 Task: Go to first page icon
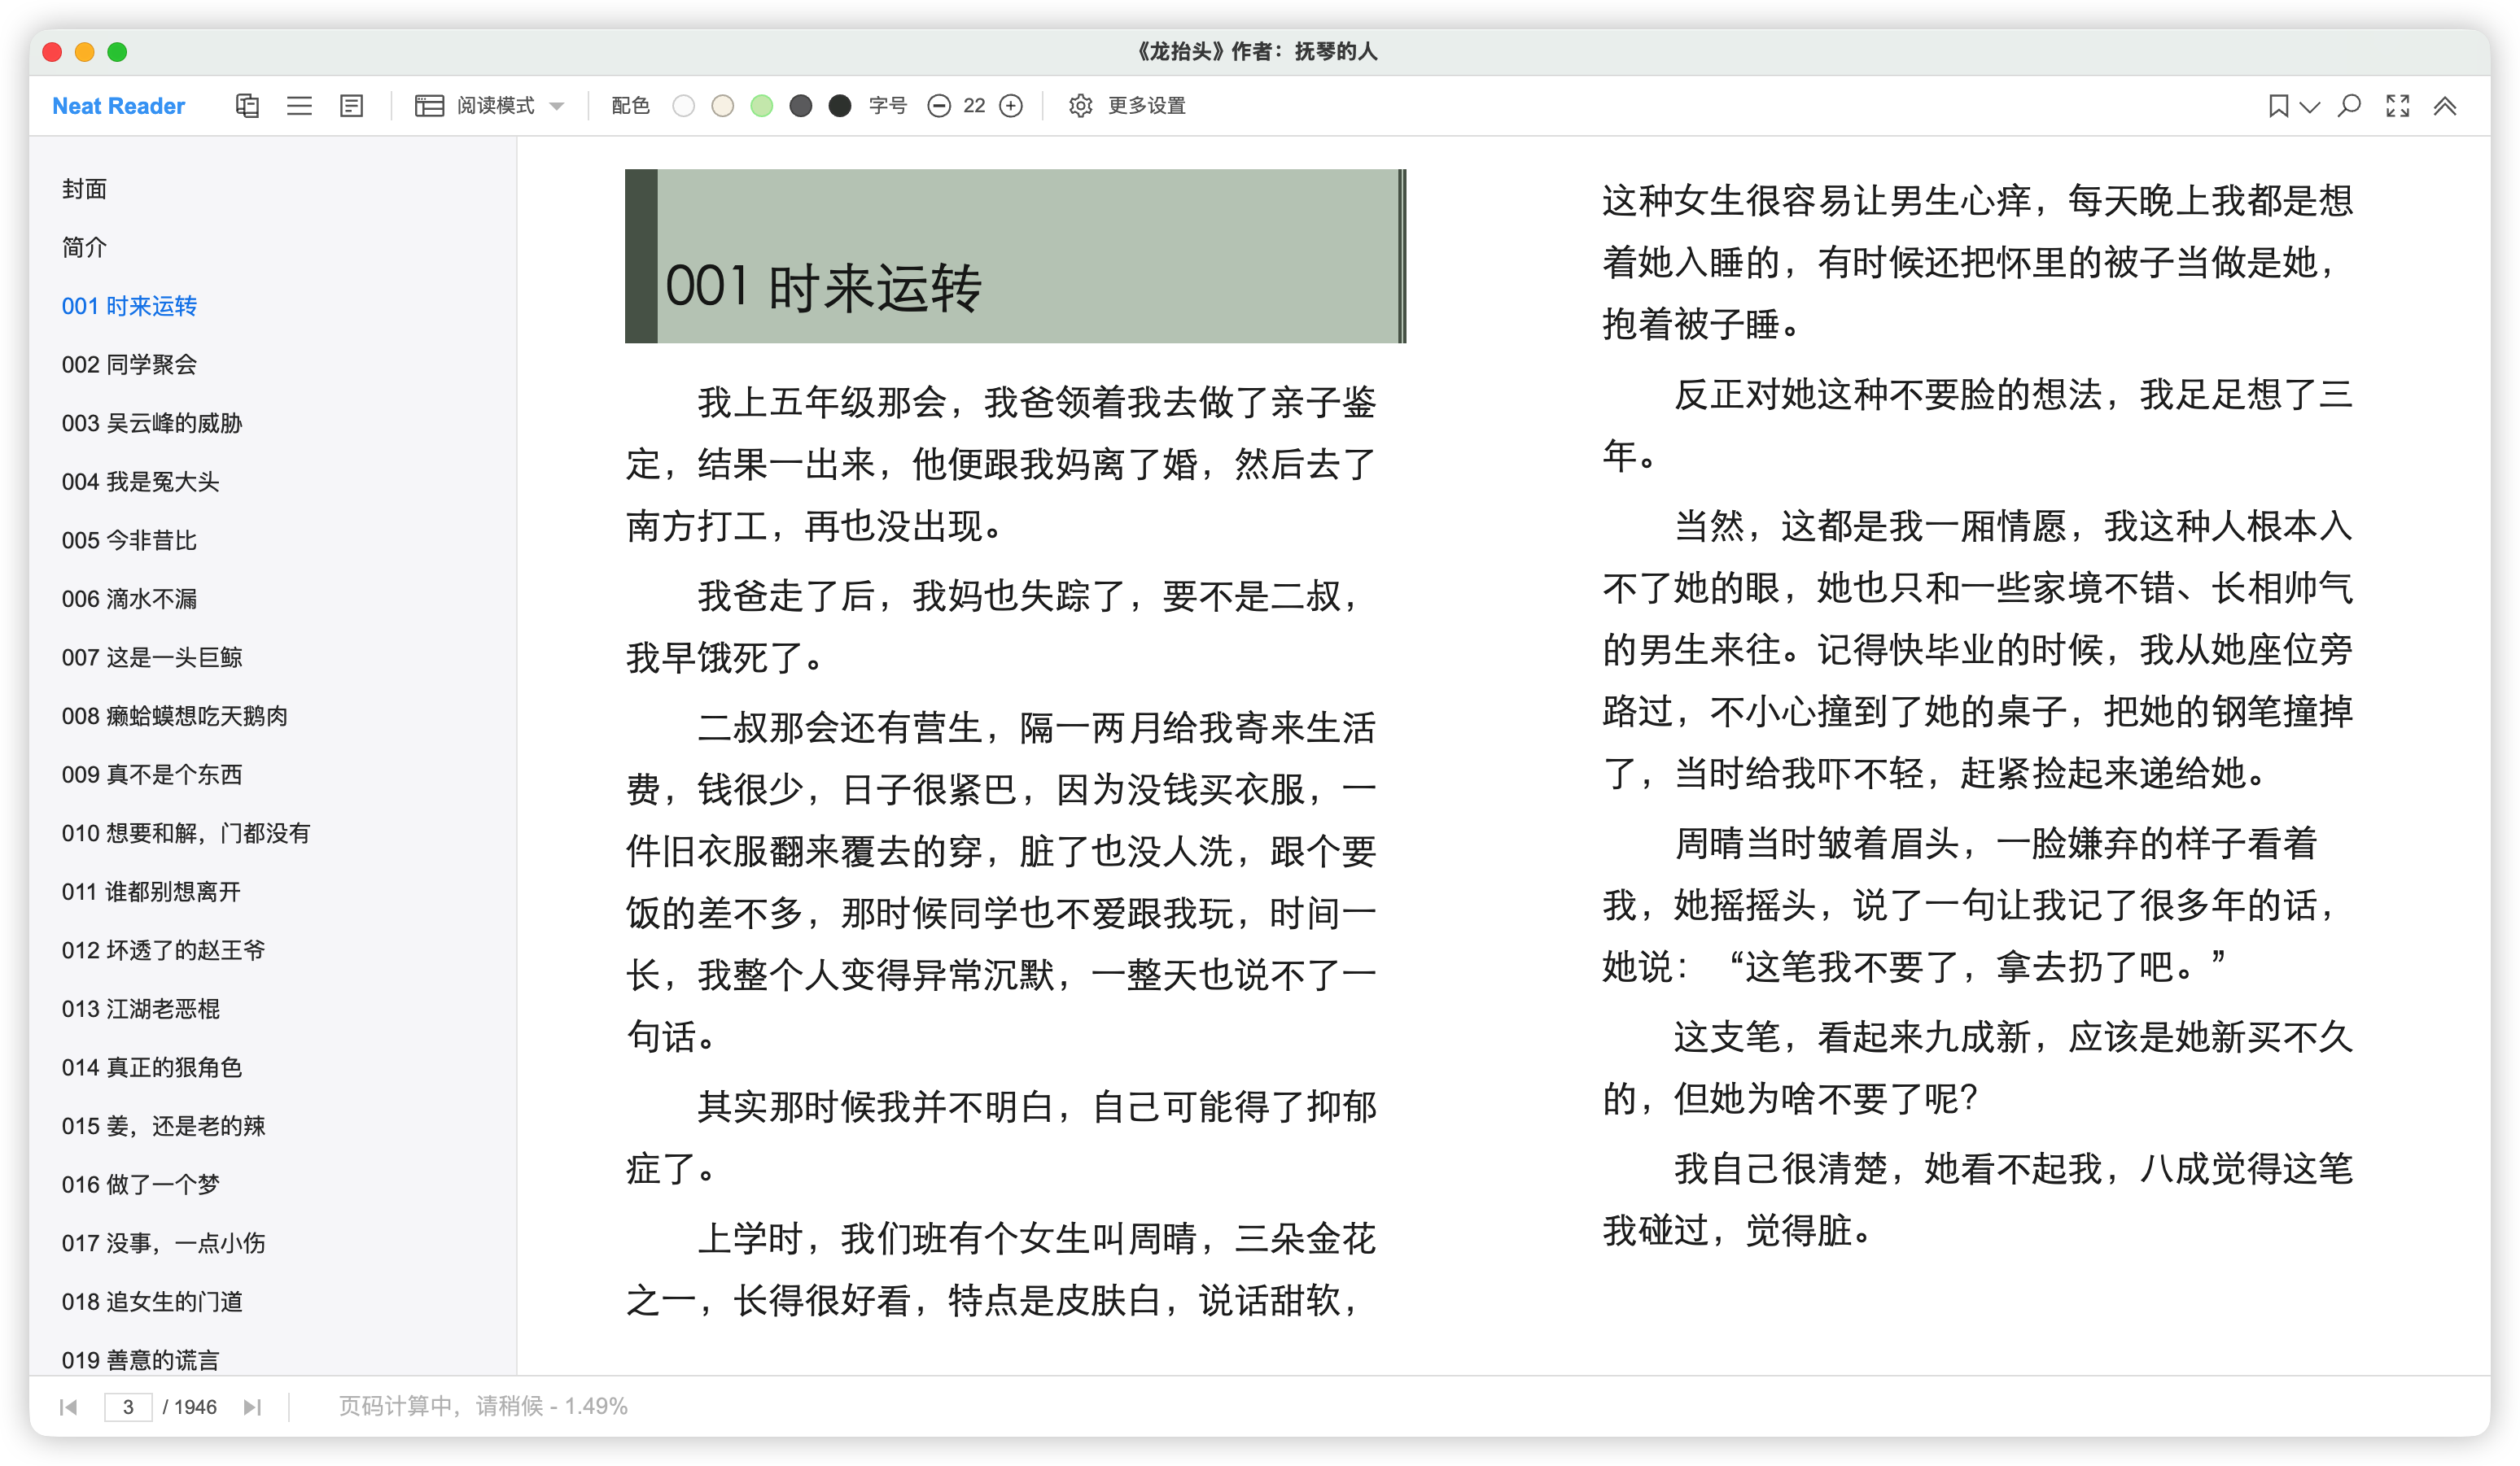click(68, 1407)
